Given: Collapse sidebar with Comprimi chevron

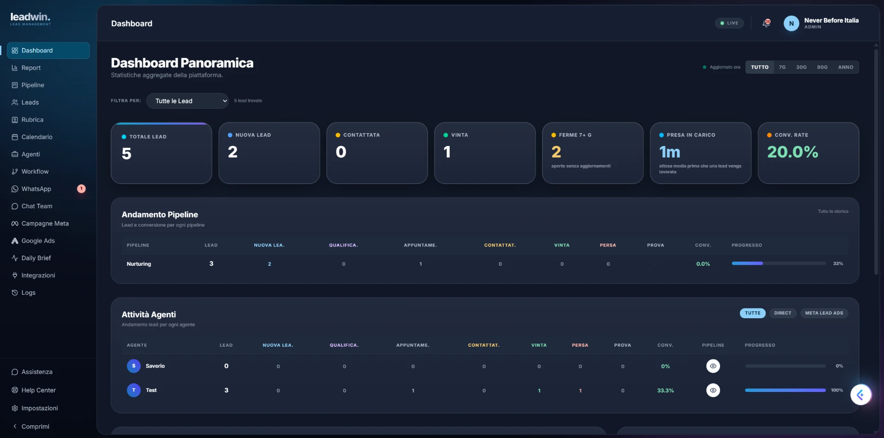Looking at the screenshot, I should coord(15,426).
